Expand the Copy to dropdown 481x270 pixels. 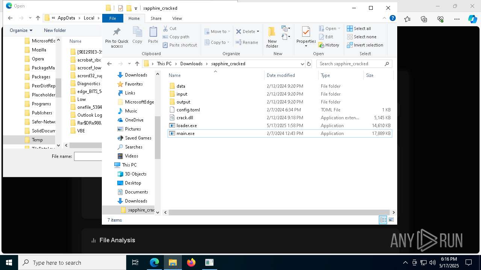[228, 42]
